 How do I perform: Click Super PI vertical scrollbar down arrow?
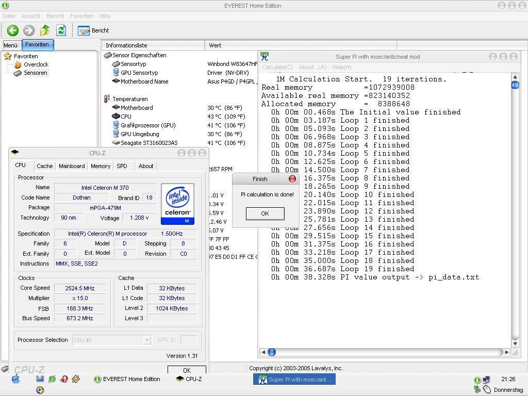tap(515, 344)
